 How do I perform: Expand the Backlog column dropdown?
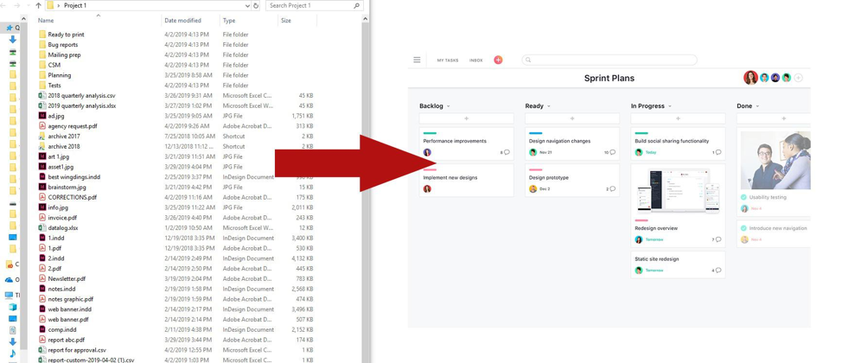[x=449, y=106]
